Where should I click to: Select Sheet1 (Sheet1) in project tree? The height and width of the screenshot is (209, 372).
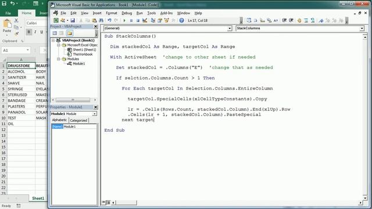[x=84, y=50]
